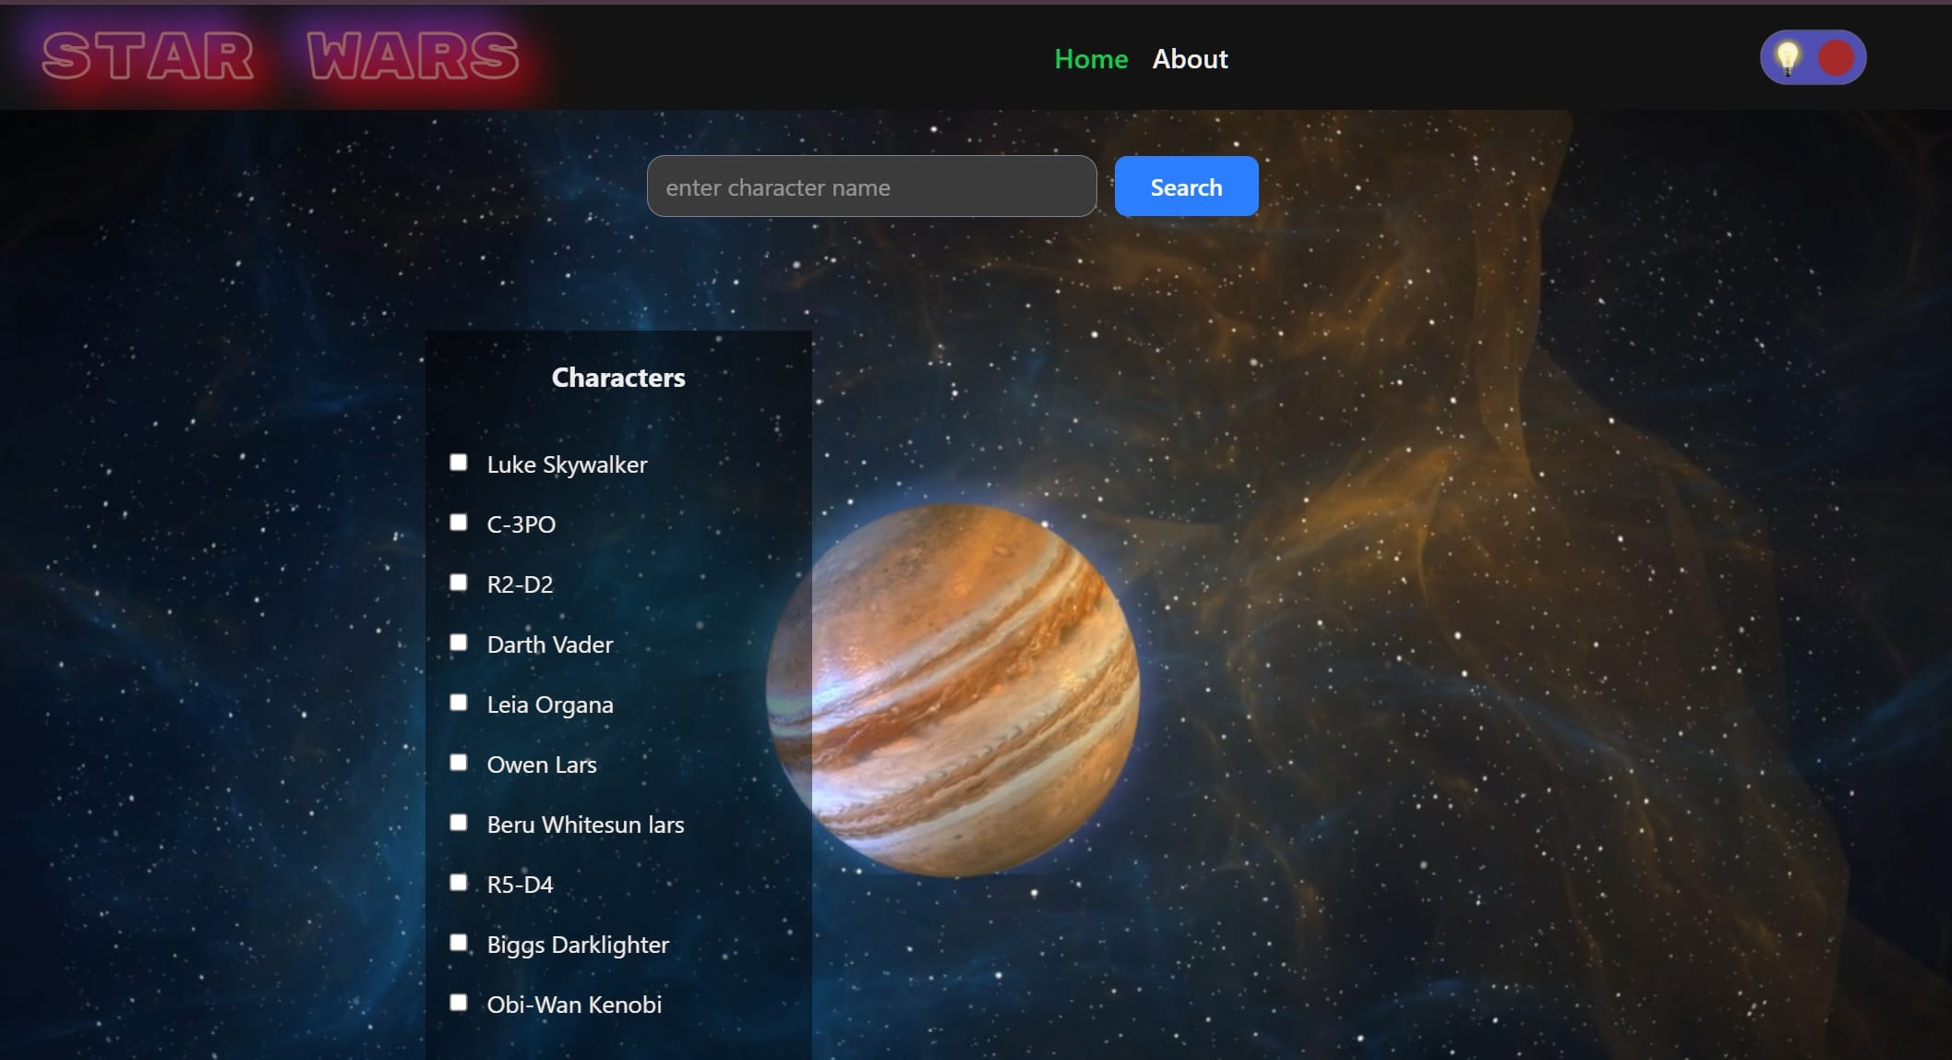The image size is (1952, 1060).
Task: Click the R5-D4 name label
Action: pos(520,885)
